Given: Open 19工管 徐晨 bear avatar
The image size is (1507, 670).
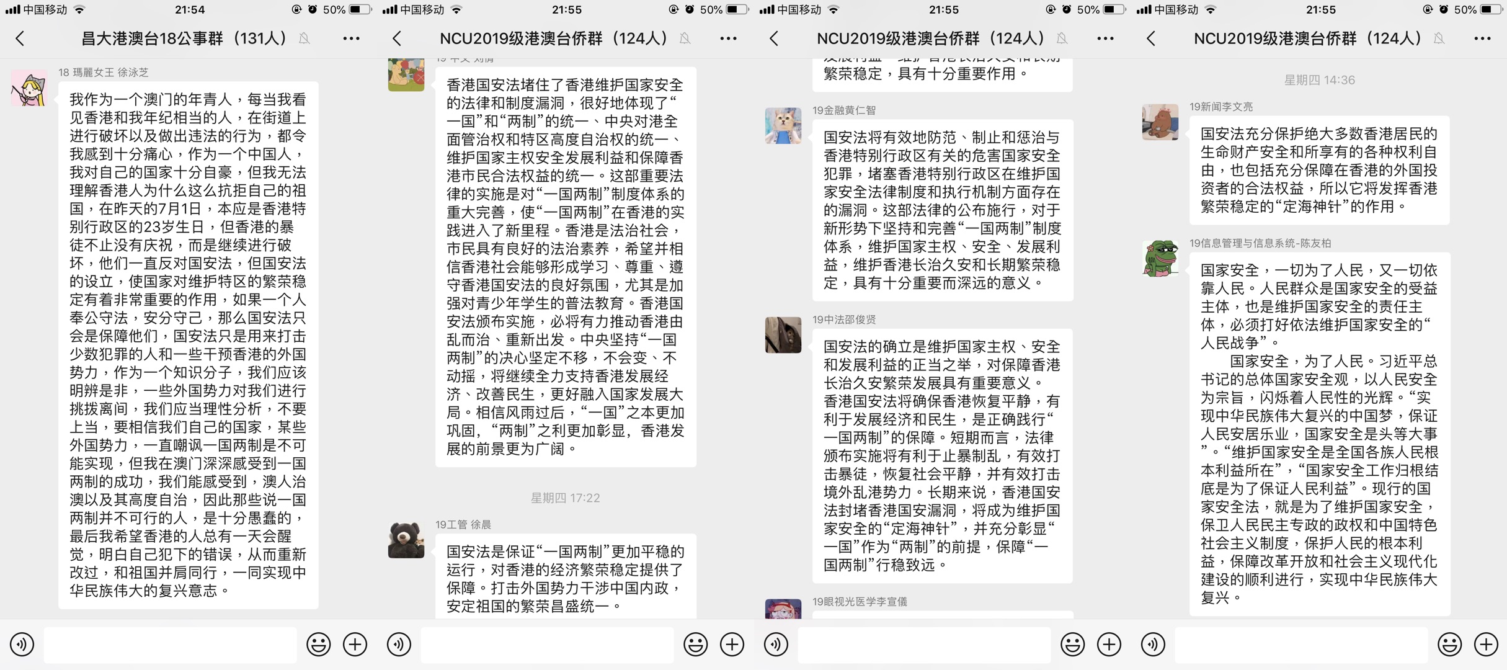Looking at the screenshot, I should [406, 540].
